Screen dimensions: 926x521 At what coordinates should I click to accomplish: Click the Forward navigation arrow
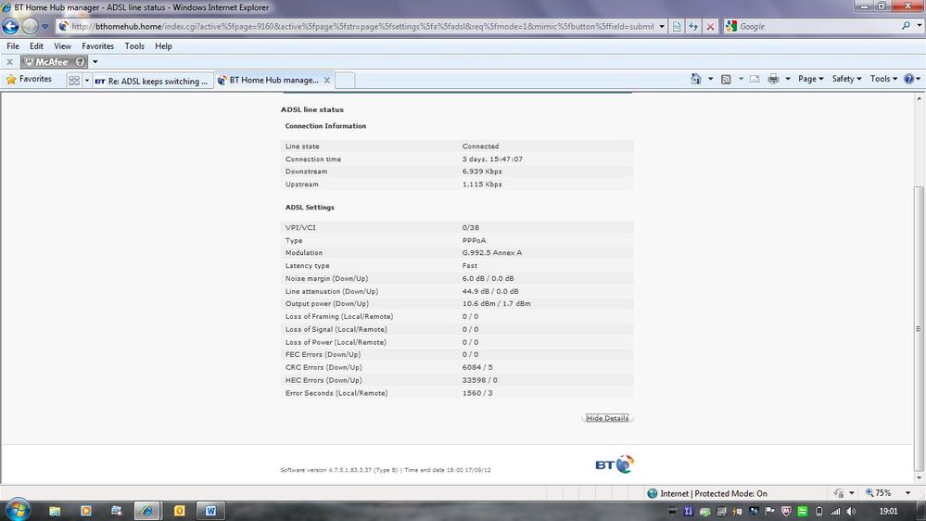[30, 26]
